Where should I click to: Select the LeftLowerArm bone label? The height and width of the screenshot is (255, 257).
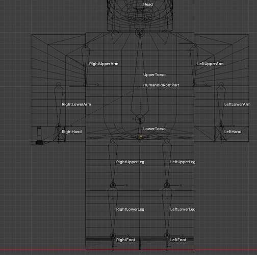(237, 104)
